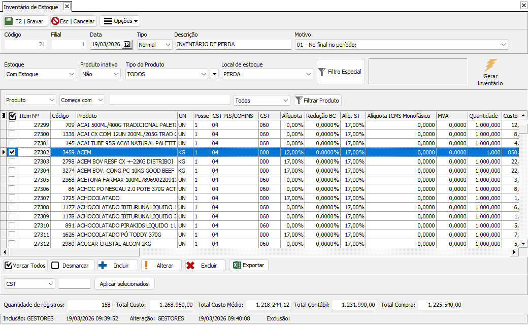The image size is (528, 325).
Task: Click the Aplicar selecionados button
Action: pos(124,284)
